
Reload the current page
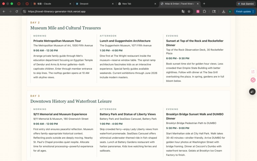pyautogui.click(x=17, y=11)
